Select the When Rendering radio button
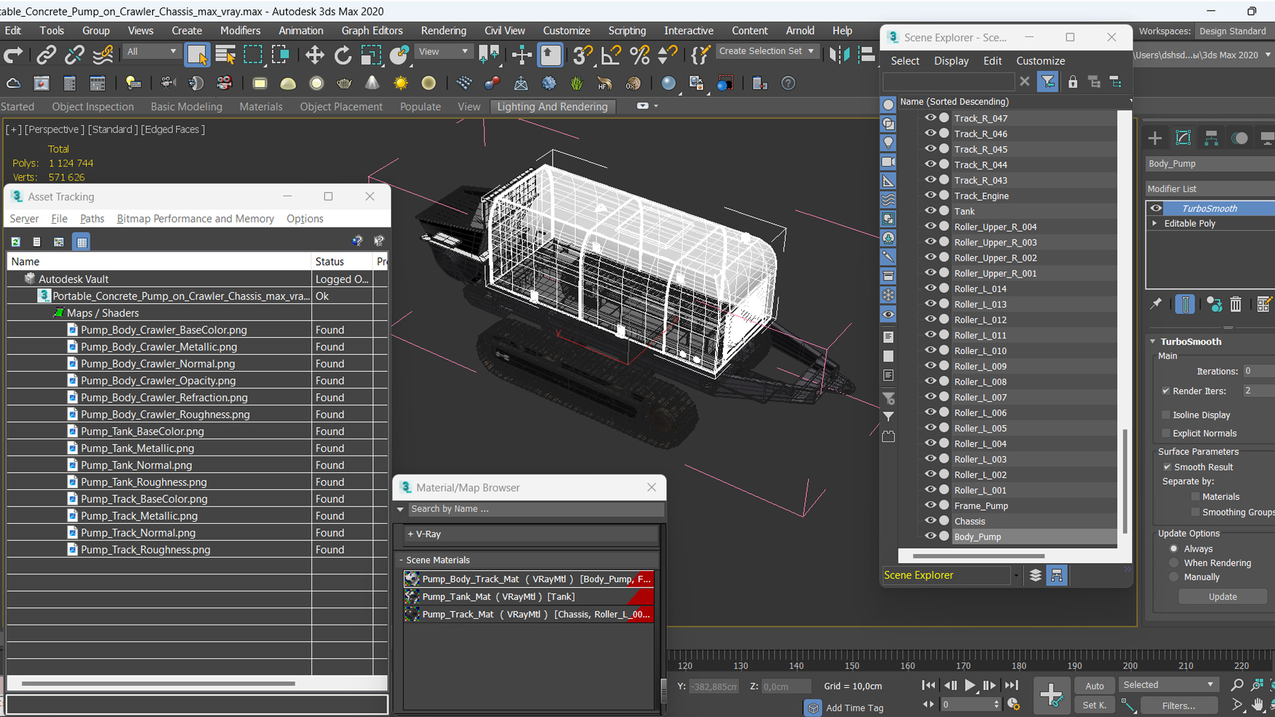1275x717 pixels. (x=1174, y=563)
